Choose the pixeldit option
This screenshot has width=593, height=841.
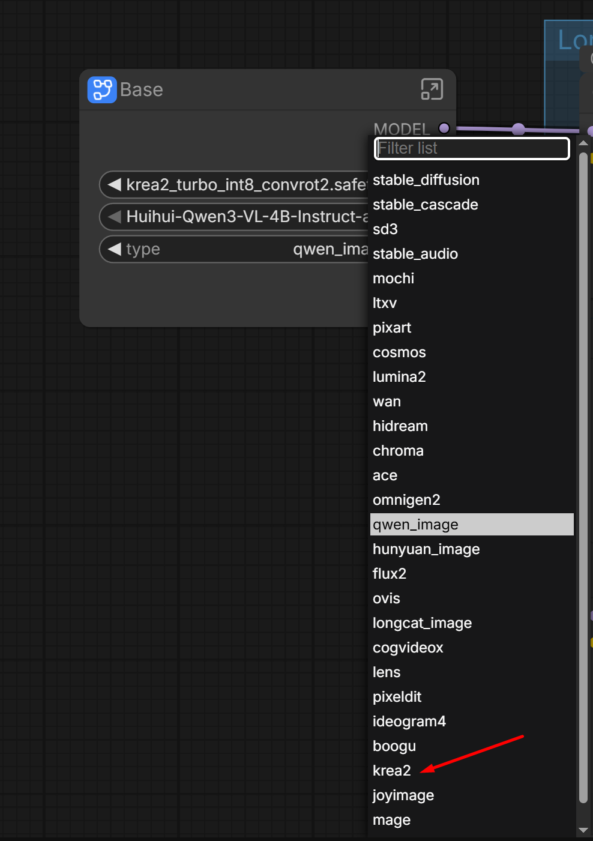[x=472, y=697]
